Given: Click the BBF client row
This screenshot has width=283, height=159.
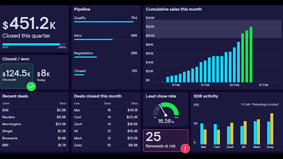Looking at the screenshot, I should (x=34, y=145).
